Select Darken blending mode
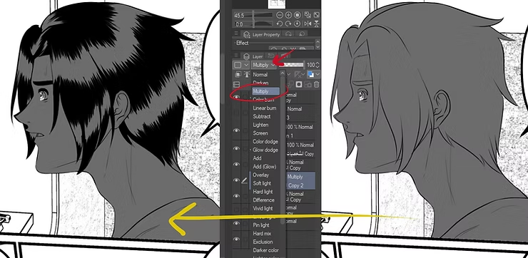This screenshot has height=258, width=528. [x=260, y=83]
